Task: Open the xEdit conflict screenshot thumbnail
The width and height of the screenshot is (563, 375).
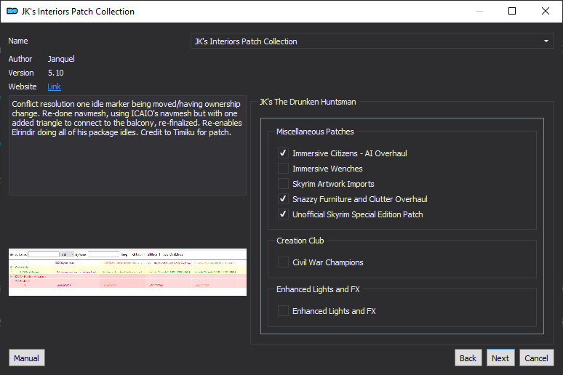Action: 127,272
